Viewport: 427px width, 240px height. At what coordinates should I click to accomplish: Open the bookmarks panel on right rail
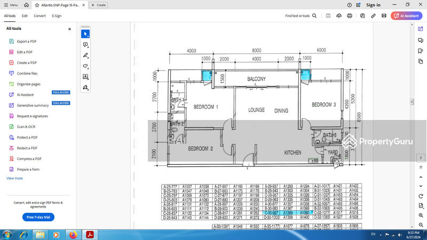coord(421,51)
